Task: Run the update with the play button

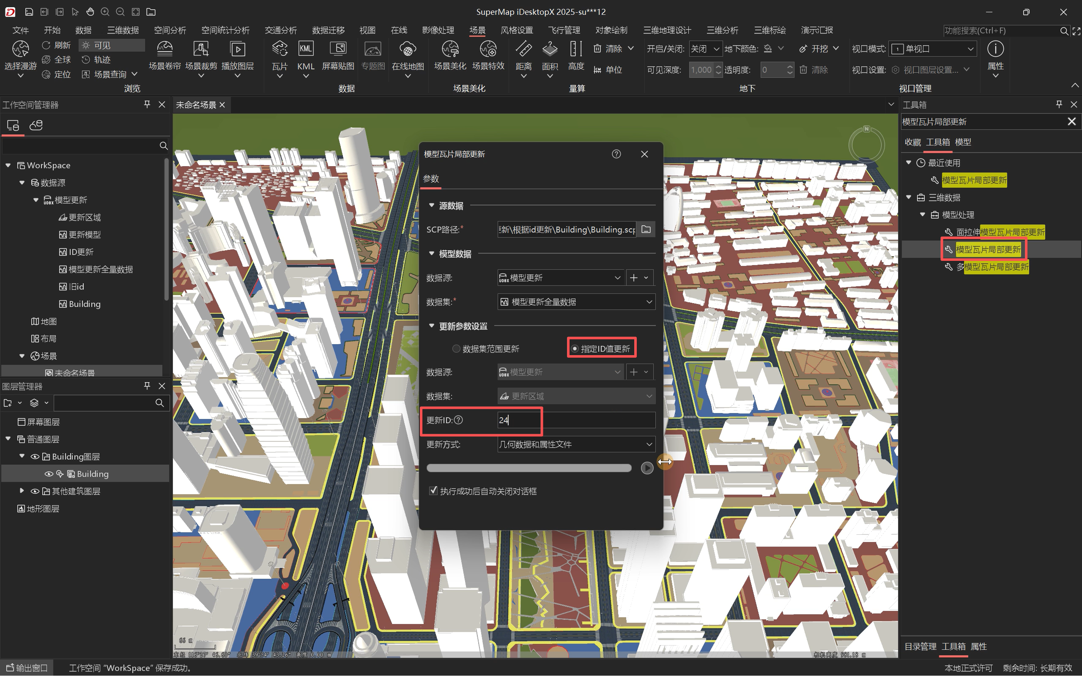Action: [x=646, y=468]
